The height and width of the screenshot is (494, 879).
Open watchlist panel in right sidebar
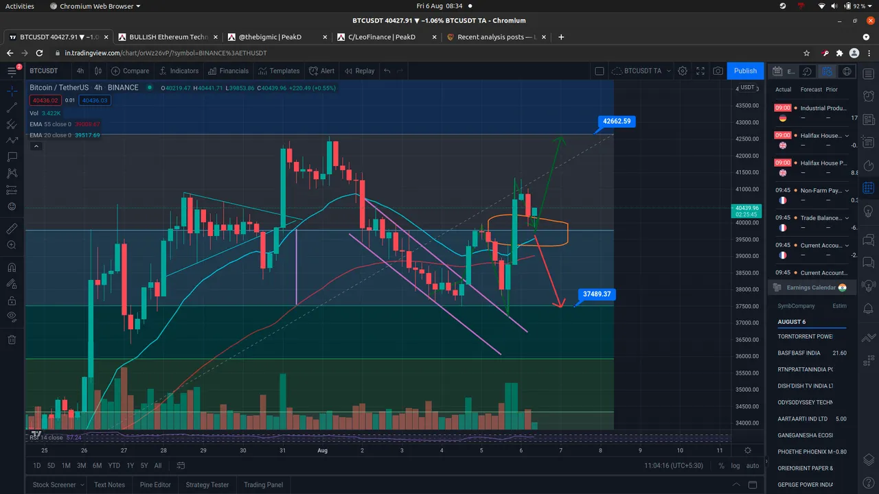[x=868, y=74]
